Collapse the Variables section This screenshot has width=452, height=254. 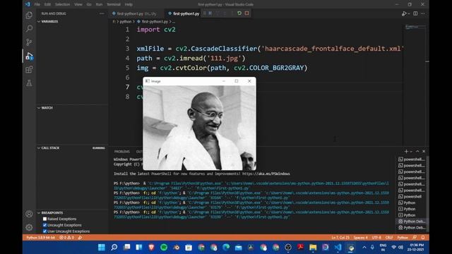coord(39,22)
